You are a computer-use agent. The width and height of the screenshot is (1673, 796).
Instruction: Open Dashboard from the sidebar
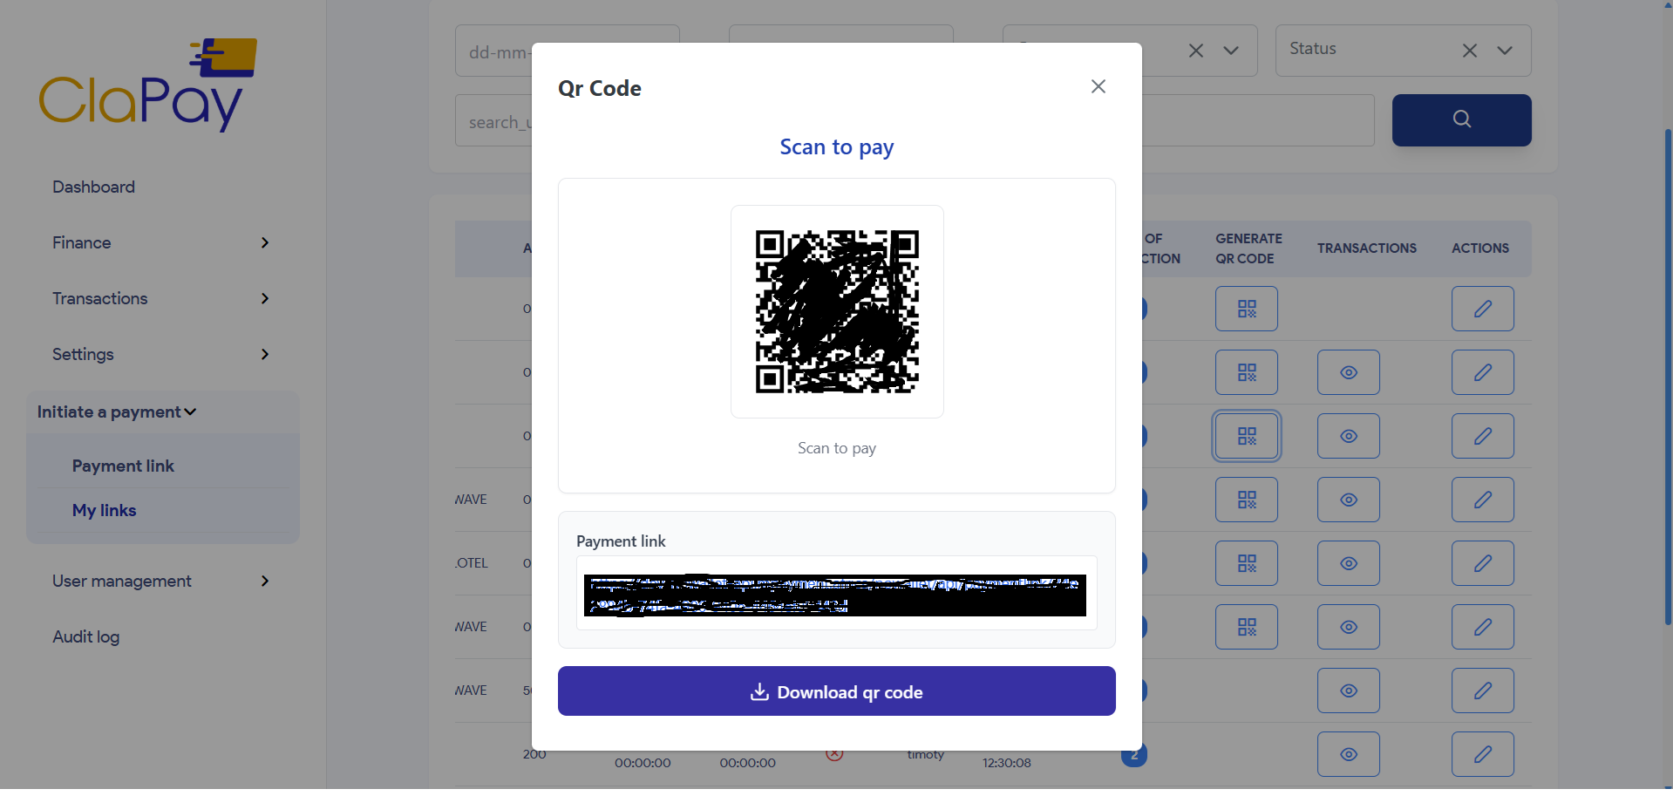tap(93, 187)
